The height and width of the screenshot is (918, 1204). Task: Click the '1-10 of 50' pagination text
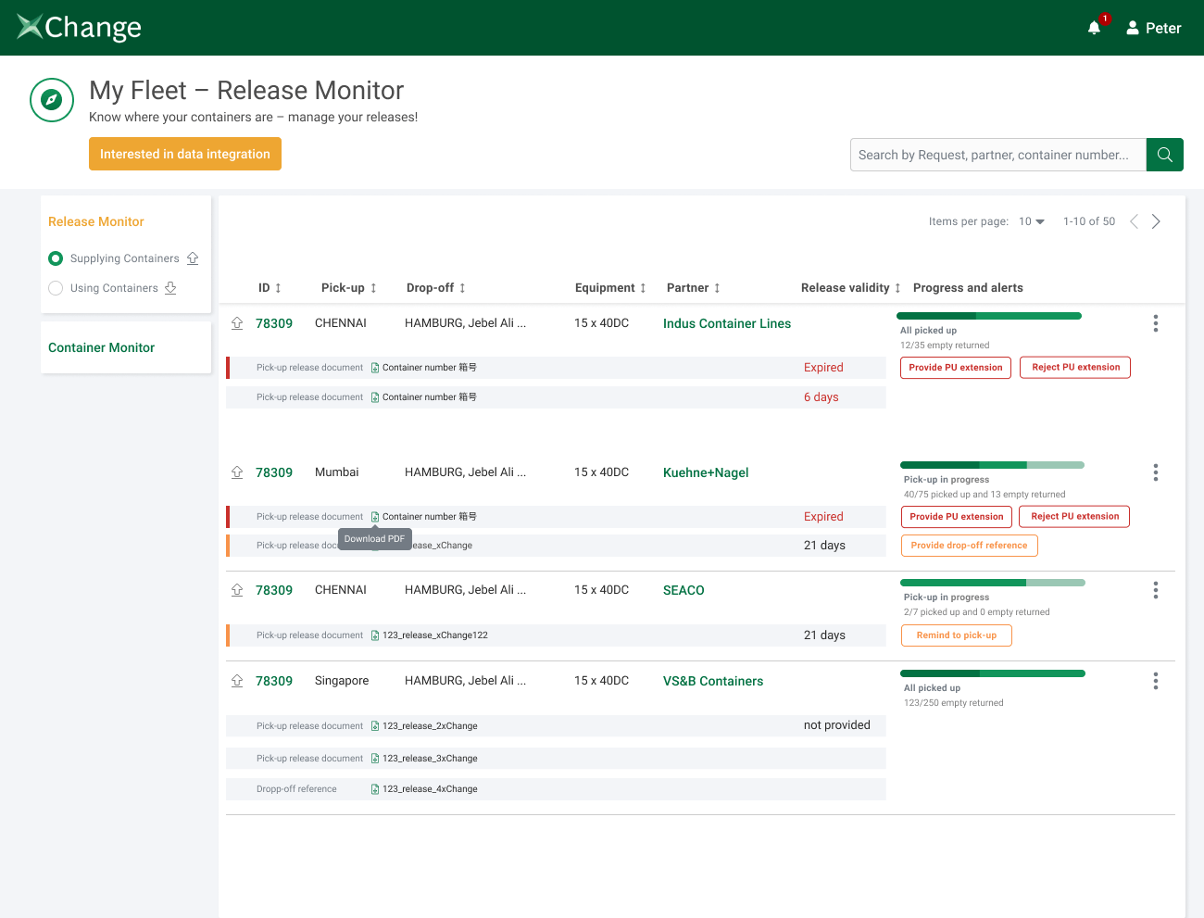pos(1089,221)
